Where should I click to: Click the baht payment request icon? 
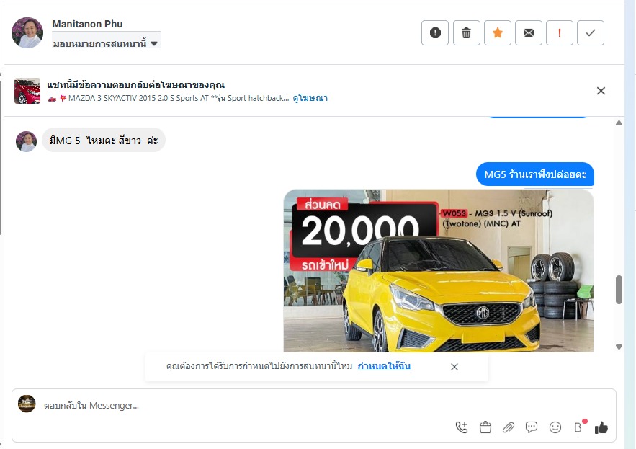579,427
